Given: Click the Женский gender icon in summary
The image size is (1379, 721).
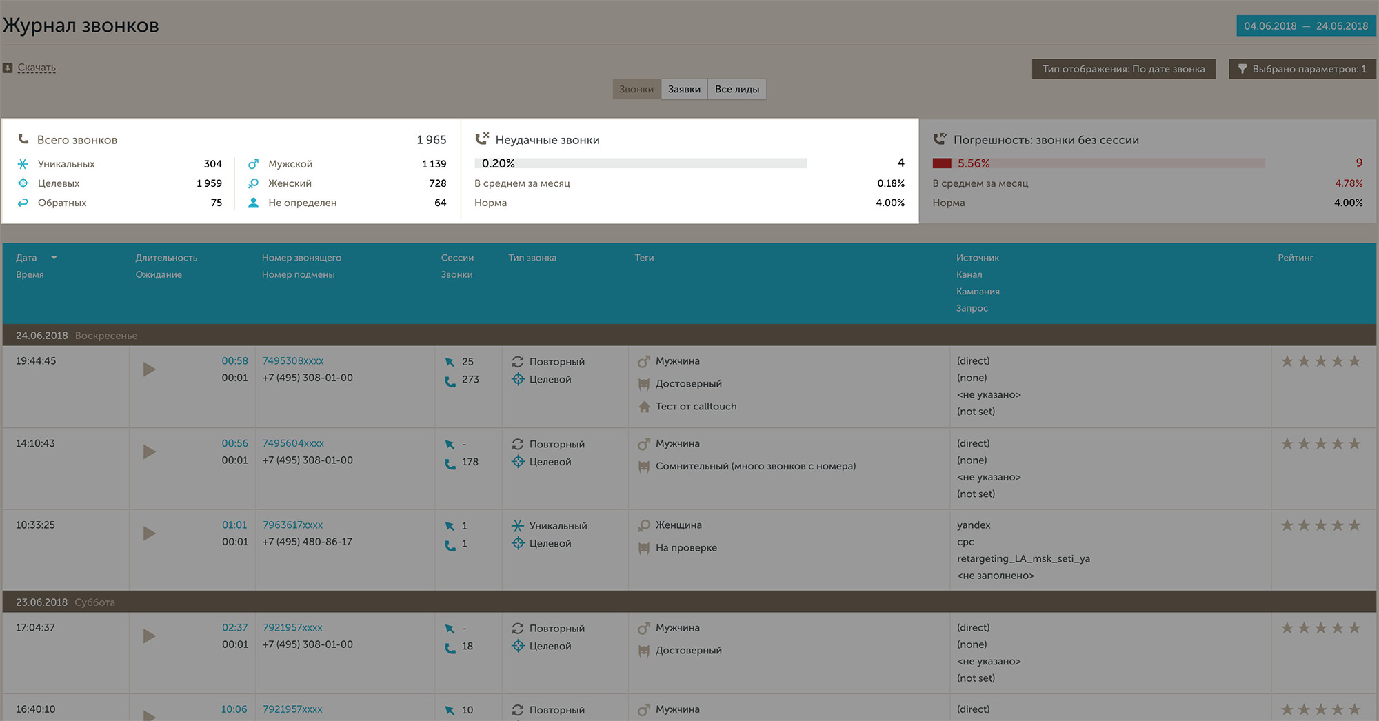Looking at the screenshot, I should click(253, 183).
